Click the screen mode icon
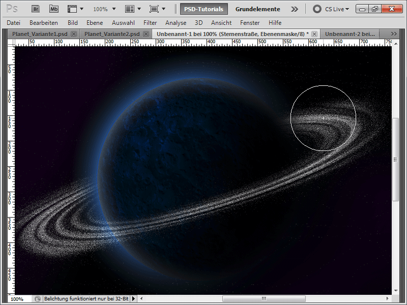 154,9
